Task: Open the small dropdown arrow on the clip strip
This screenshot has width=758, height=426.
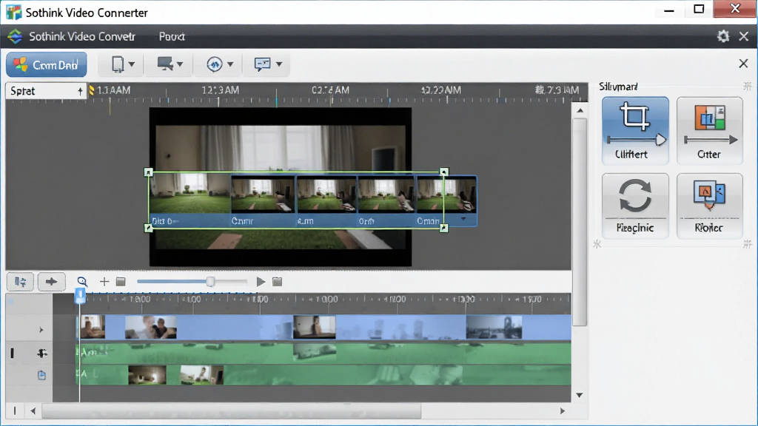Action: tap(463, 219)
